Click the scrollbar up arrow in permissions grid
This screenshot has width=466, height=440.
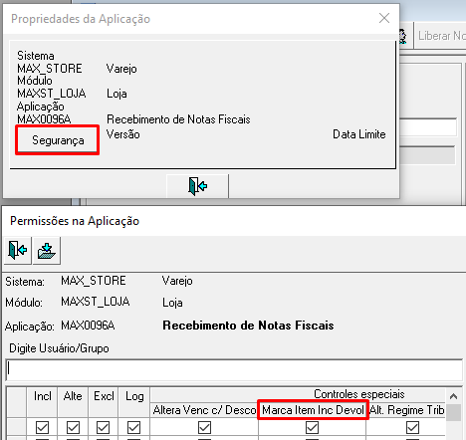[x=453, y=396]
